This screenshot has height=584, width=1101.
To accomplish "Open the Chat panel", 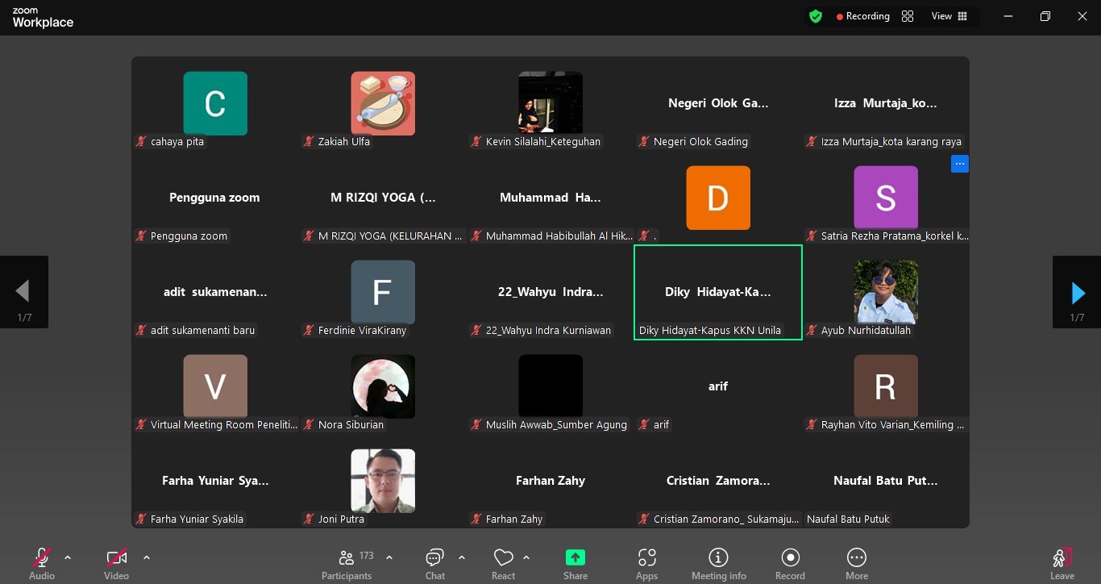I will 434,562.
